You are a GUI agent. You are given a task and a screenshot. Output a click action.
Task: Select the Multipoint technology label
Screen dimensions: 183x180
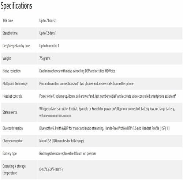[x=15, y=84]
